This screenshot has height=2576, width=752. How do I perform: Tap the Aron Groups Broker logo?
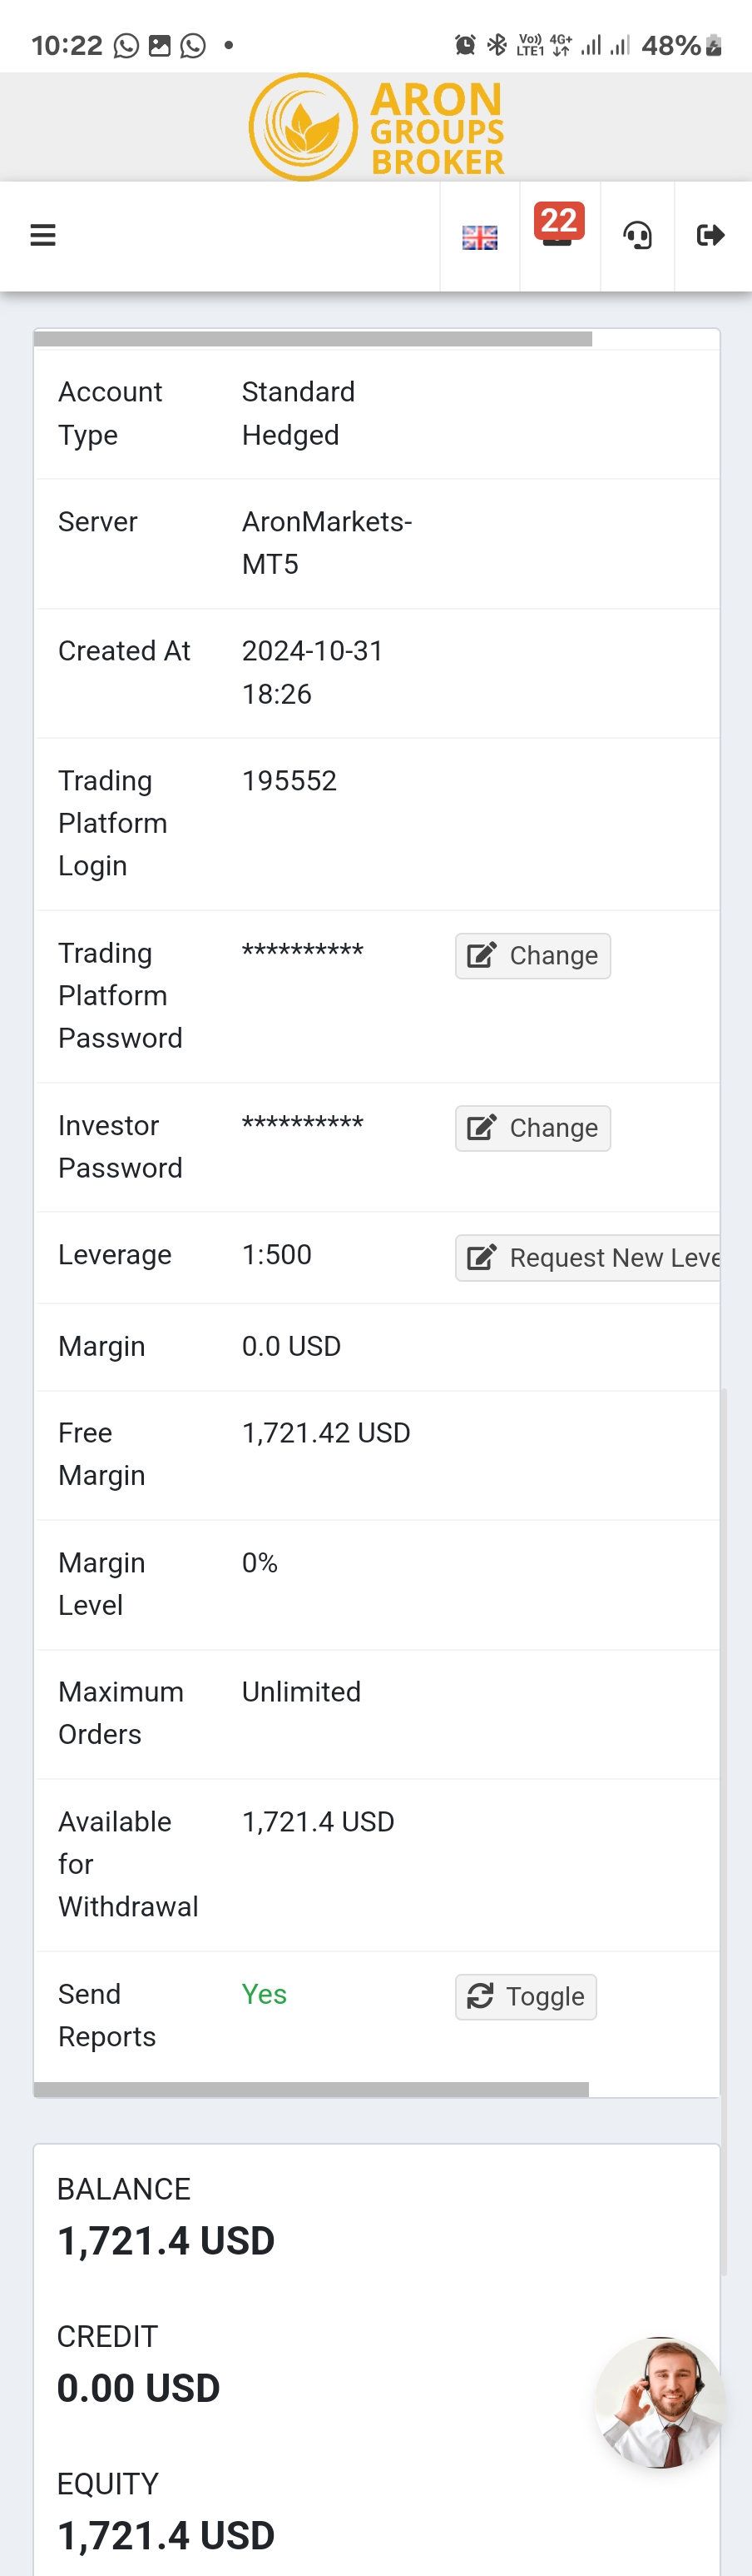point(377,127)
